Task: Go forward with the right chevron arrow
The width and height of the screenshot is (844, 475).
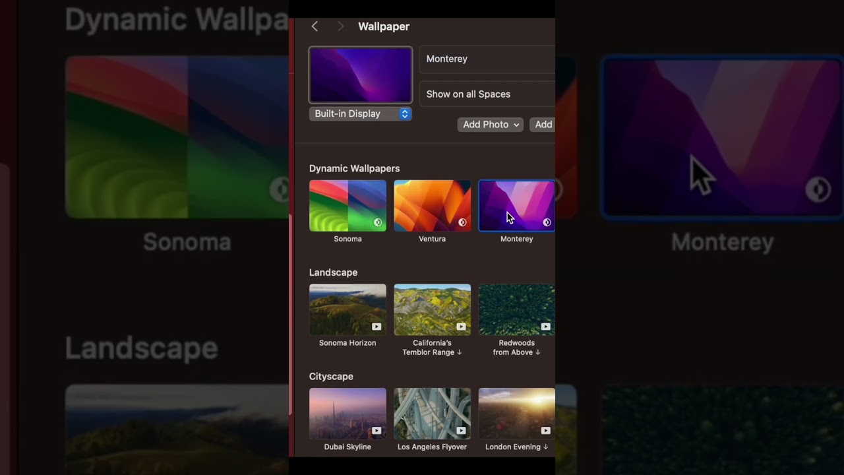Action: (340, 26)
